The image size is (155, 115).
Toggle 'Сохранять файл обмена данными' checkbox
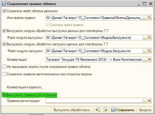pos(4,11)
